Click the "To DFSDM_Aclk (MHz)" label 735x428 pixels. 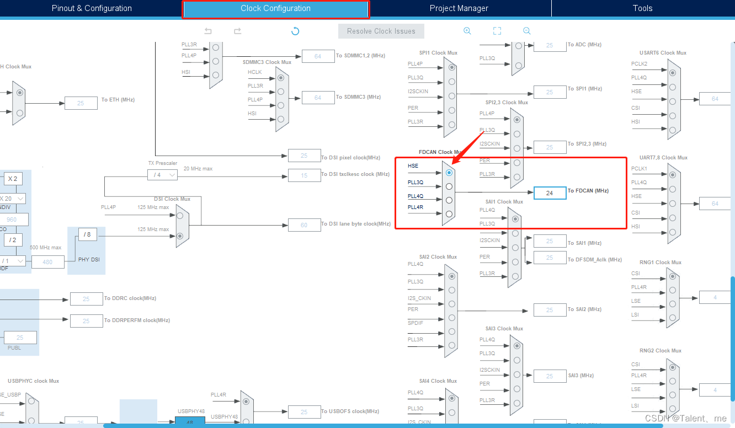595,260
